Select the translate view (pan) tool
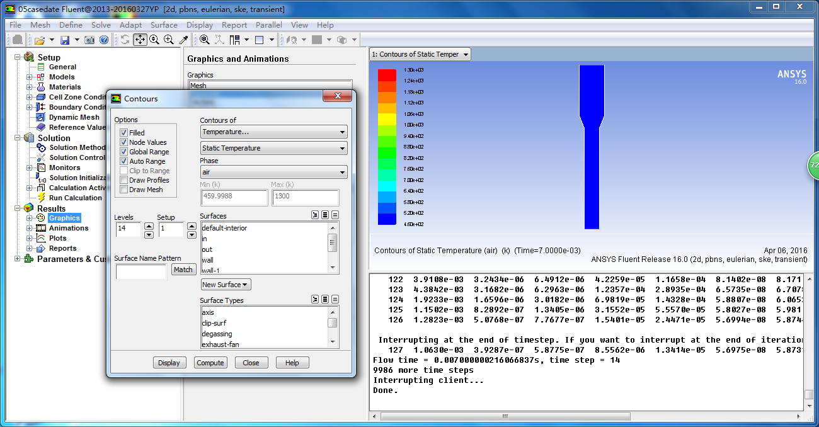Image resolution: width=819 pixels, height=427 pixels. tap(140, 40)
